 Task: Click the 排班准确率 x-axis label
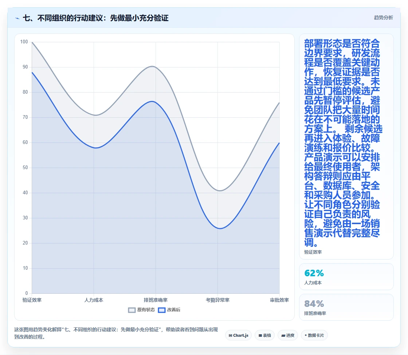(x=156, y=300)
